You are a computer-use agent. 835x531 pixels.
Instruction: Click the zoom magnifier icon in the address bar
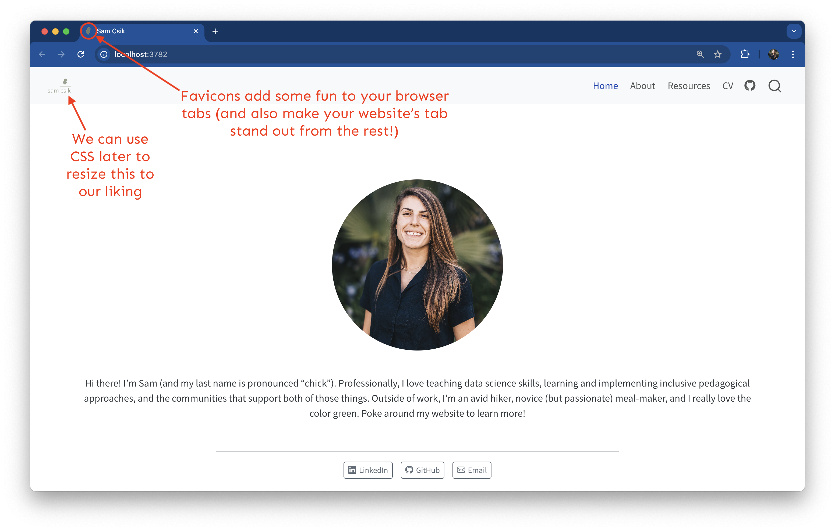[x=700, y=54]
